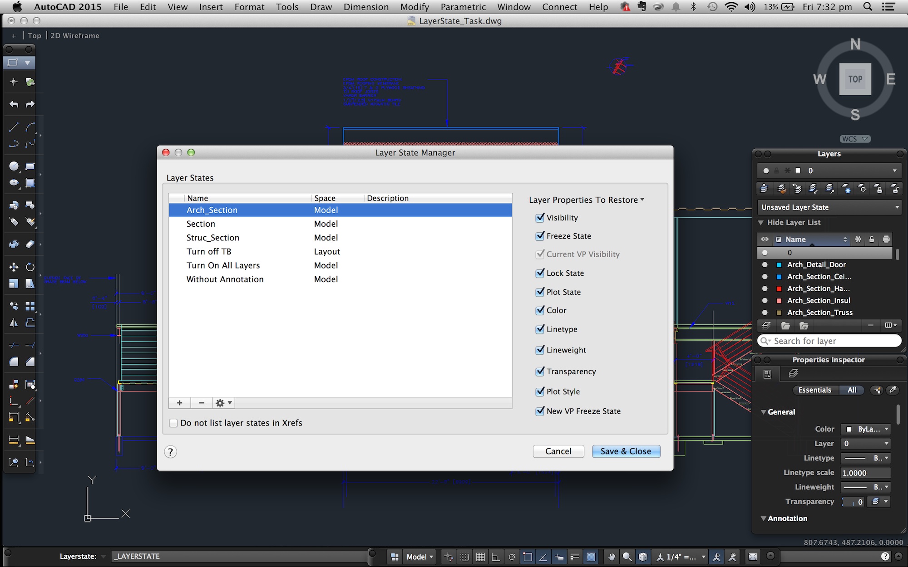The height and width of the screenshot is (567, 908).
Task: Click the red Arch_Section_Ha layer color swatch
Action: (x=779, y=288)
